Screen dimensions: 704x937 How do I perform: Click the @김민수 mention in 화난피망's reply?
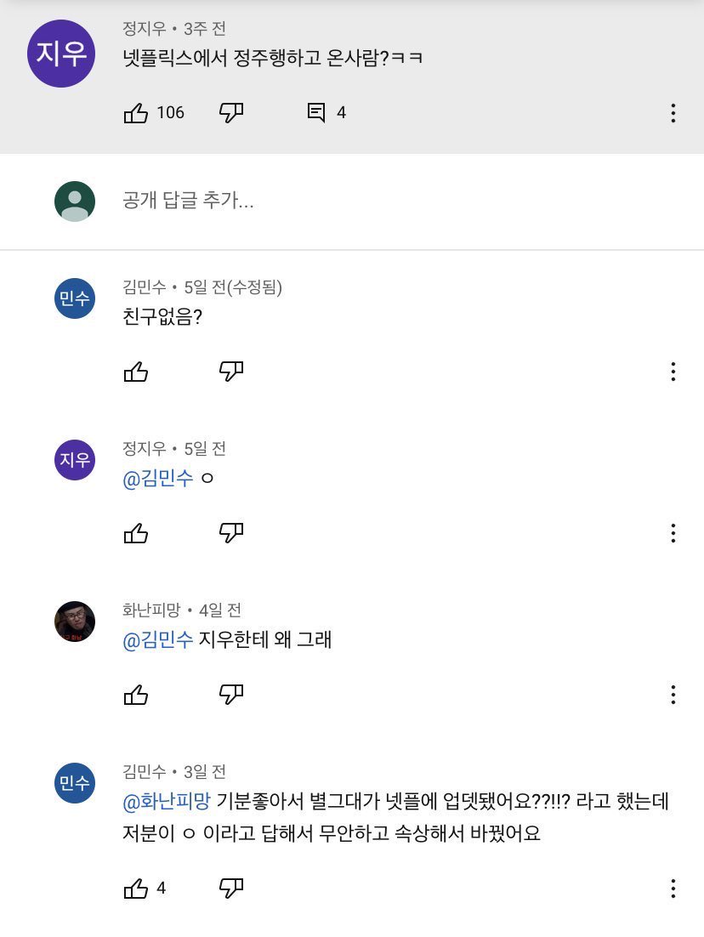tap(158, 639)
